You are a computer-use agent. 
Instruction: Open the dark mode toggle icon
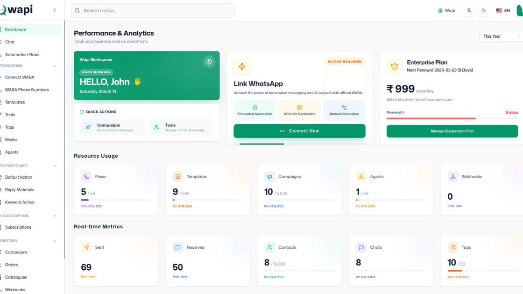[x=484, y=10]
